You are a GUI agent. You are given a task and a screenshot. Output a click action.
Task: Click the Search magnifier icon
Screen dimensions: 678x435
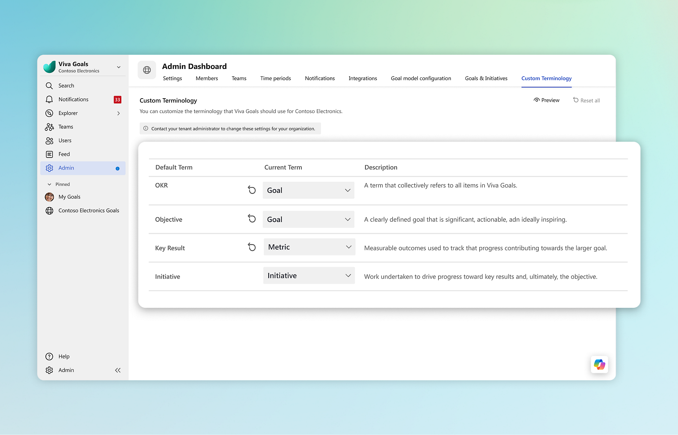49,86
